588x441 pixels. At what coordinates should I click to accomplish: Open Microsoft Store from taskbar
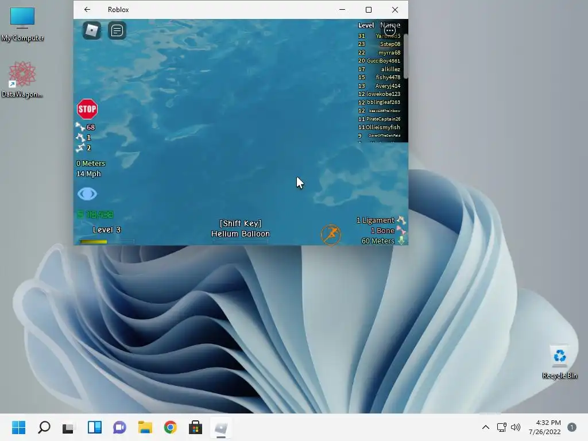click(x=195, y=427)
